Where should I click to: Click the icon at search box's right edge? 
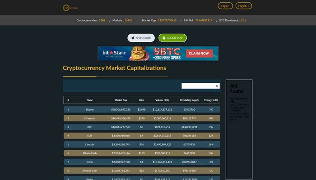pos(217,86)
